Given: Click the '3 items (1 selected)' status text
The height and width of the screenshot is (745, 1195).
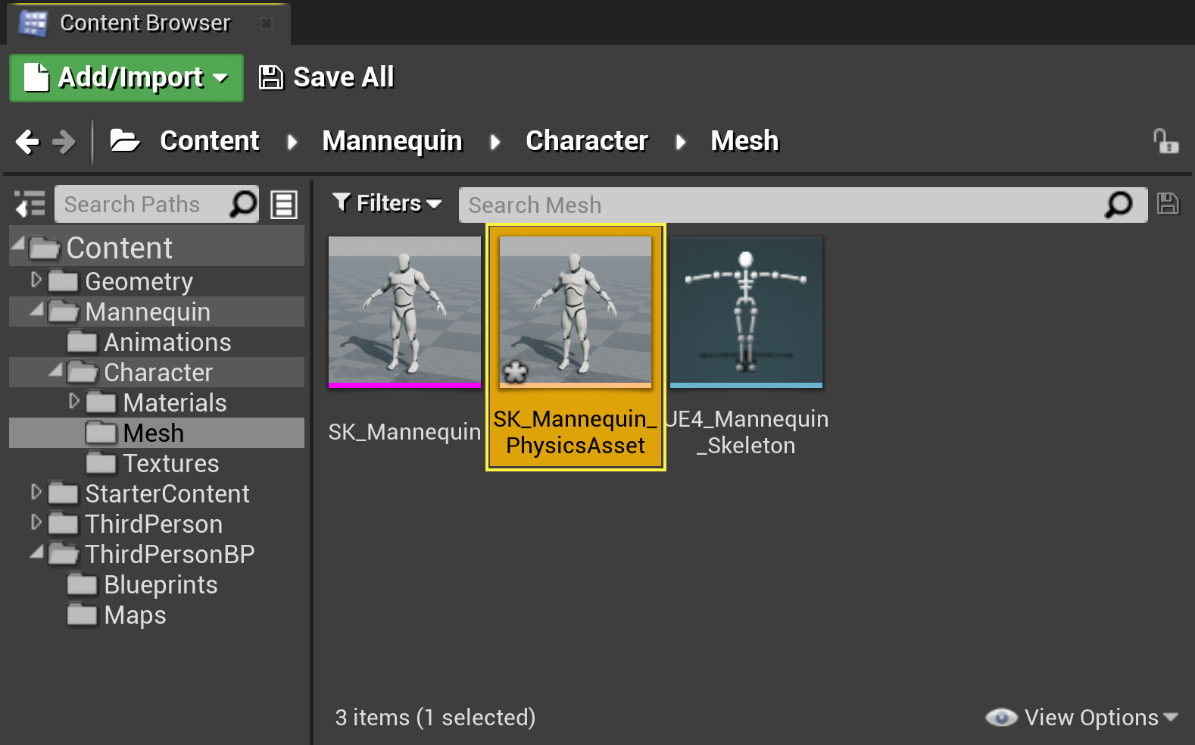Looking at the screenshot, I should (435, 718).
